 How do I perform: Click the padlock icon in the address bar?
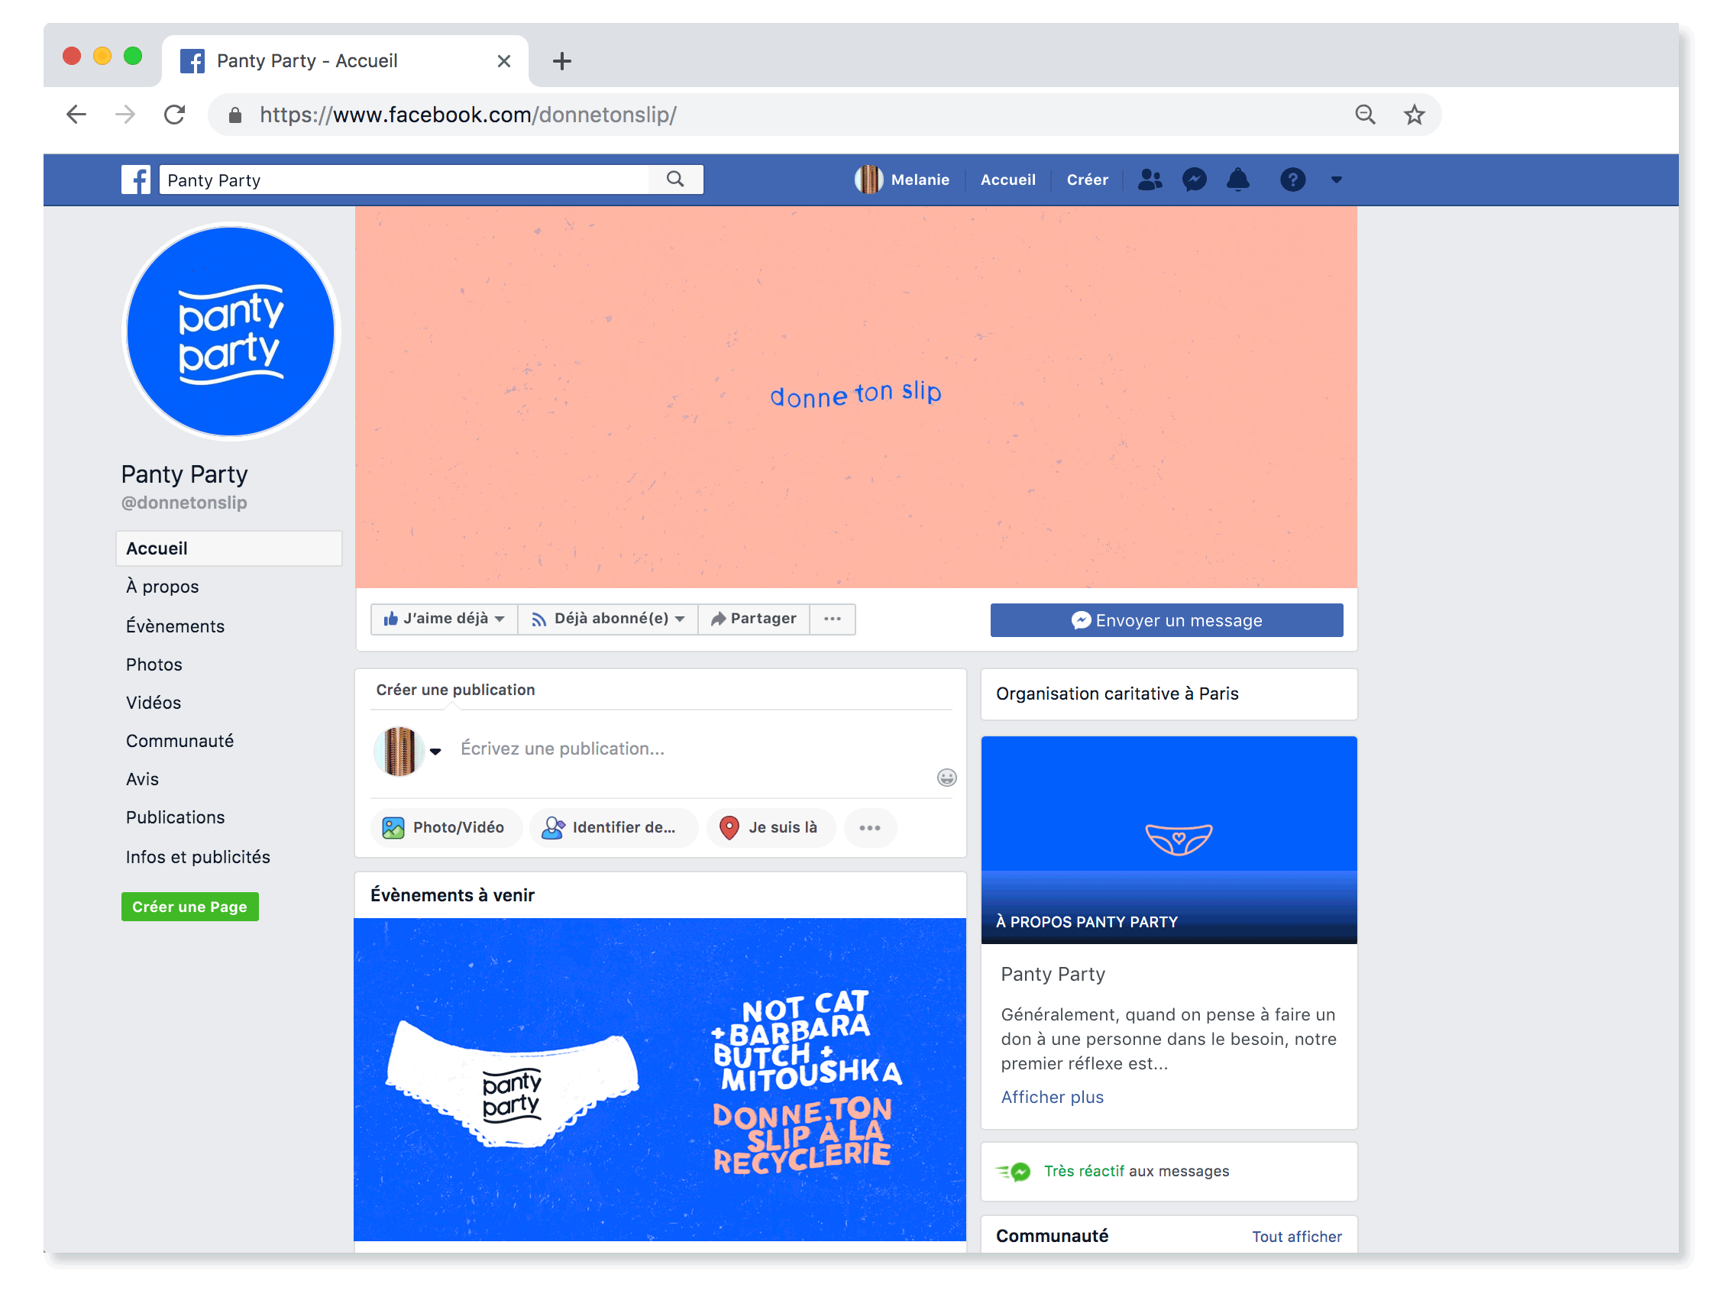coord(234,115)
